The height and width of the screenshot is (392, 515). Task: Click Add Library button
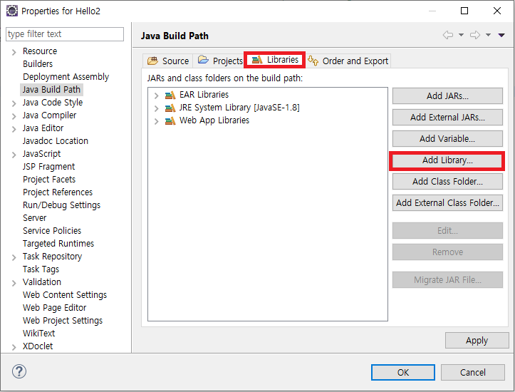(447, 160)
